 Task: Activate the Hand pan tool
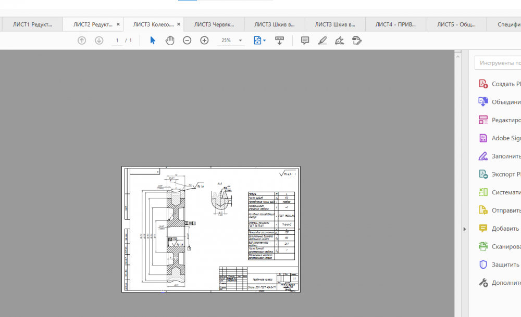click(170, 41)
